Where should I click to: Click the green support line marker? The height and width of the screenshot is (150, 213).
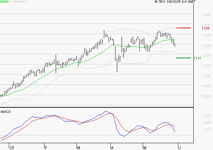point(183,58)
